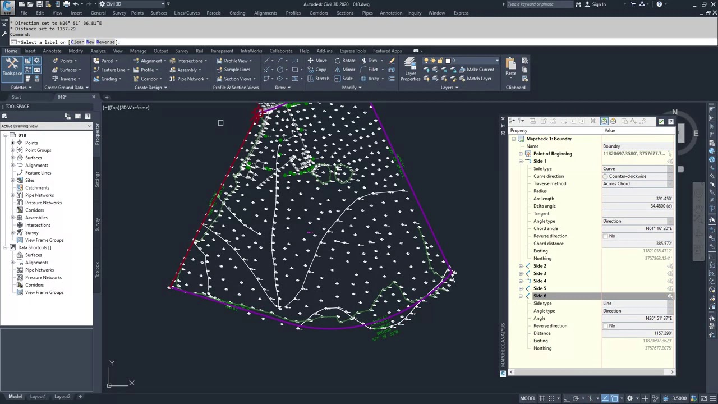
Task: Expand Side 4 in Mapcheck tree
Action: 521,281
